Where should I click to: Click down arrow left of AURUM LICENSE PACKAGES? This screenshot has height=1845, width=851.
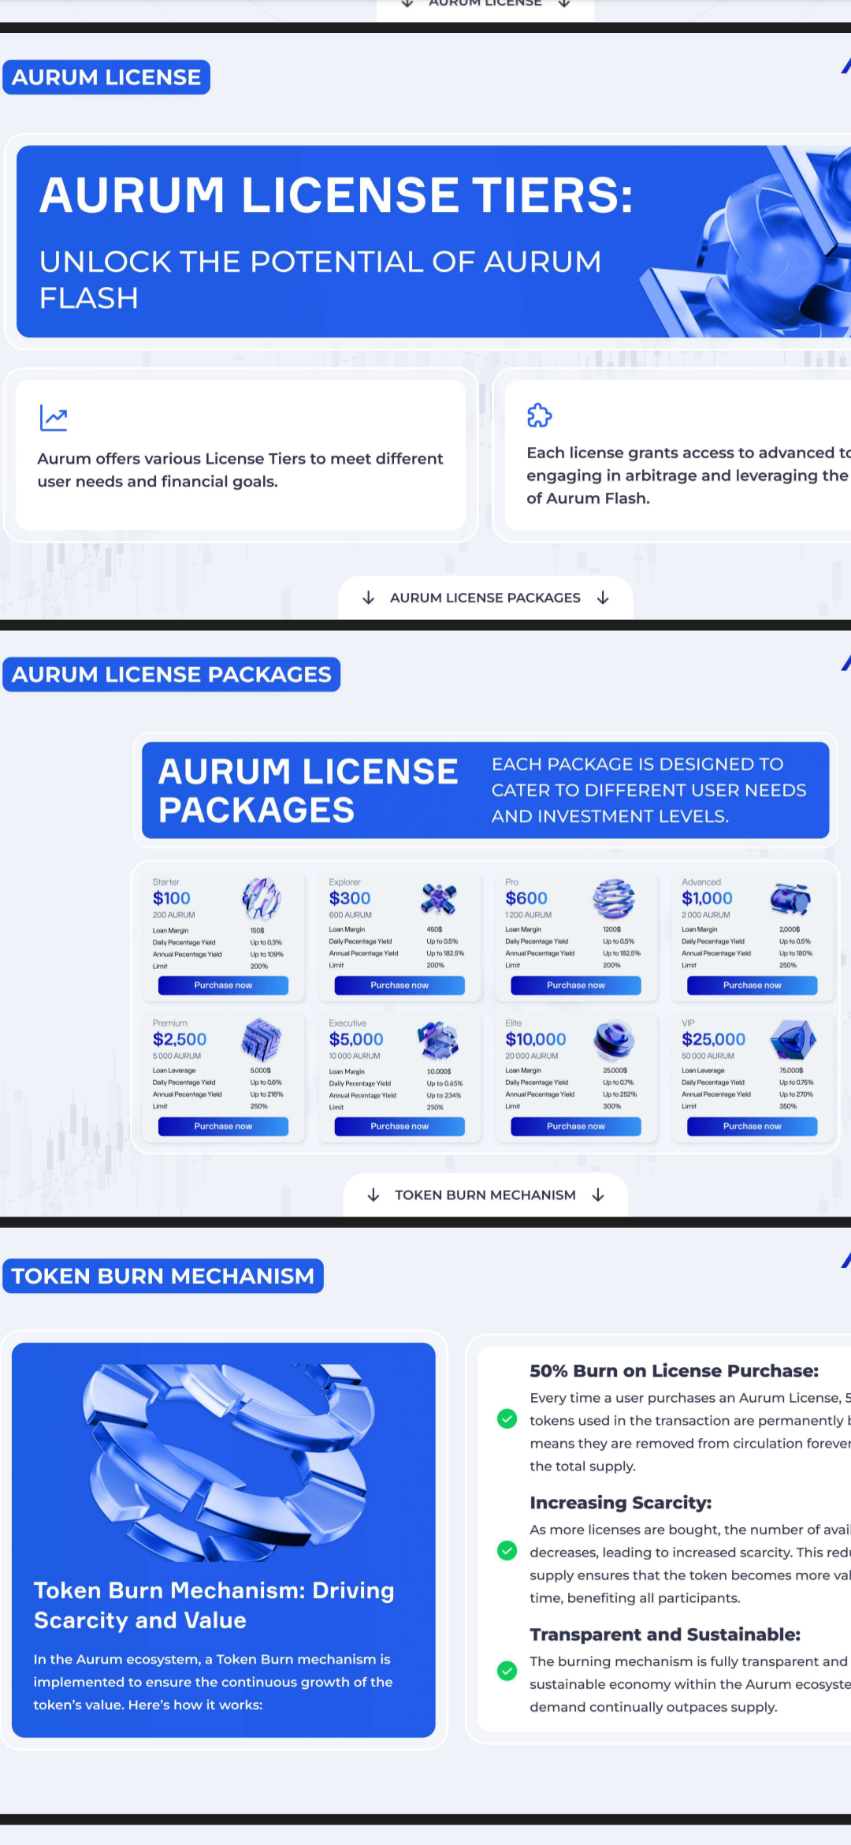pos(368,598)
